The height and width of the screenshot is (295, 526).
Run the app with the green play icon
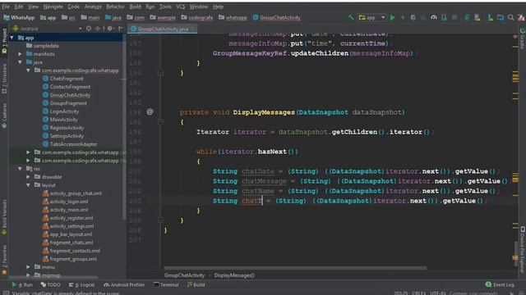tap(392, 17)
